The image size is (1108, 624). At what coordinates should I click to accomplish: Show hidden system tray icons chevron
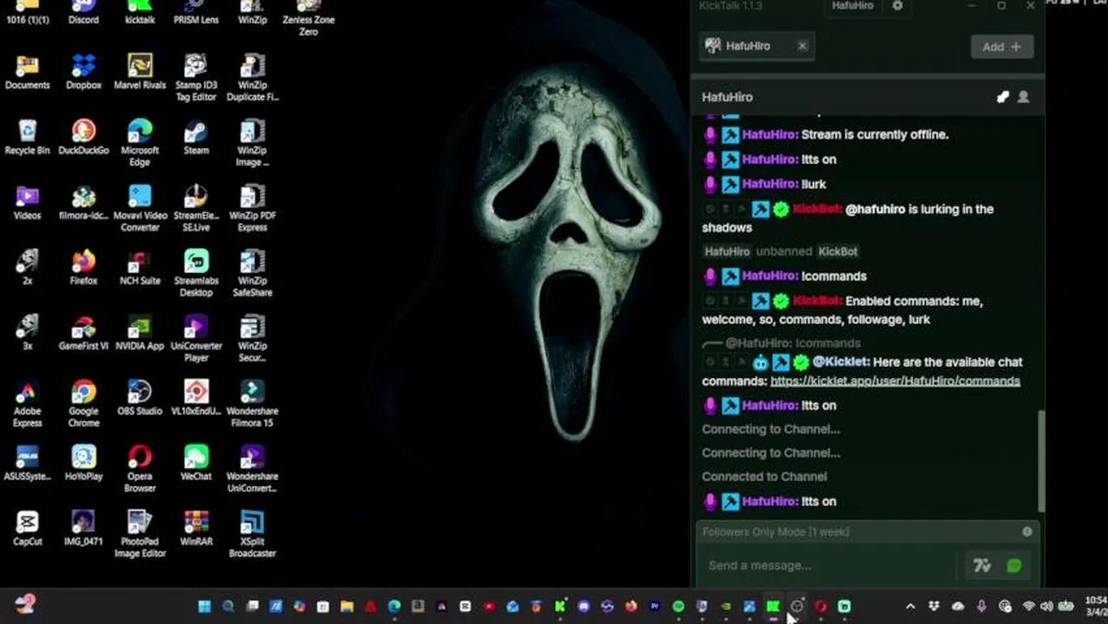(910, 607)
